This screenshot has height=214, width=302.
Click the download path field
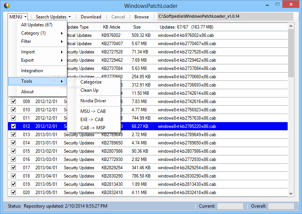coord(225,17)
